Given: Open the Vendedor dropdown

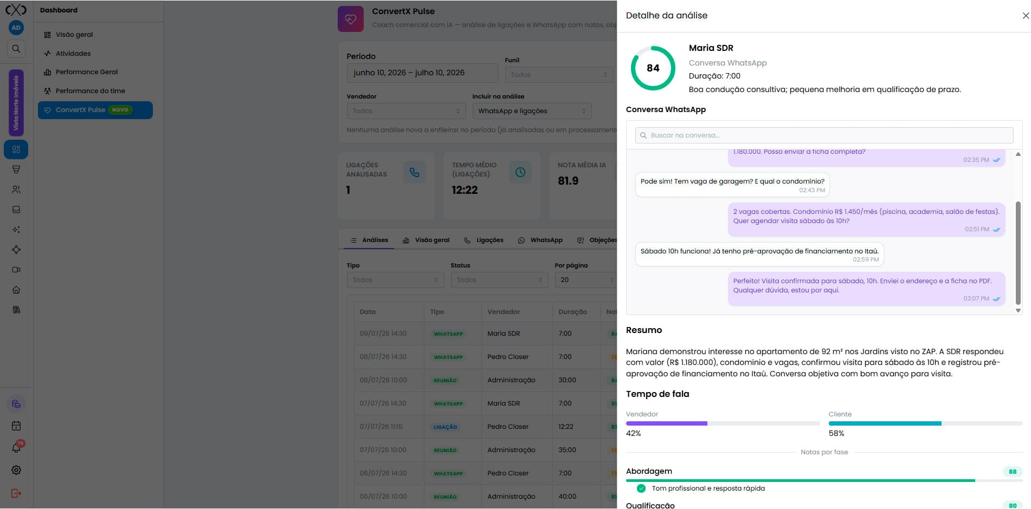Looking at the screenshot, I should [406, 111].
